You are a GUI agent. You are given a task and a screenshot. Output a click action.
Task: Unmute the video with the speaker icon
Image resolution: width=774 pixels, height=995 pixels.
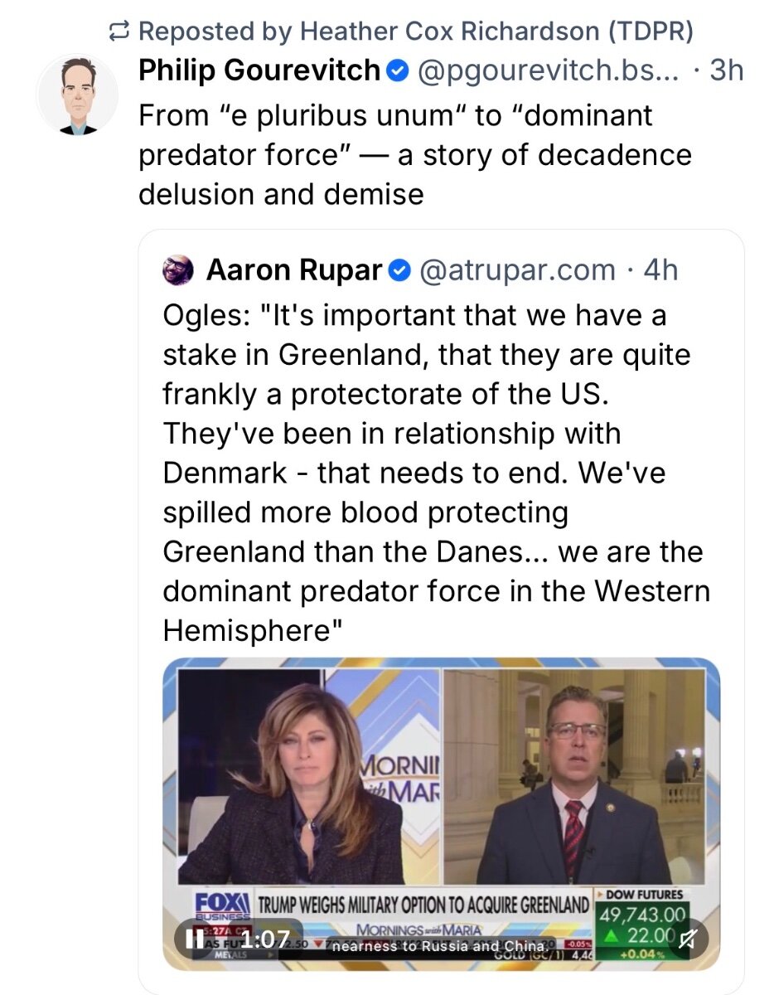(687, 939)
